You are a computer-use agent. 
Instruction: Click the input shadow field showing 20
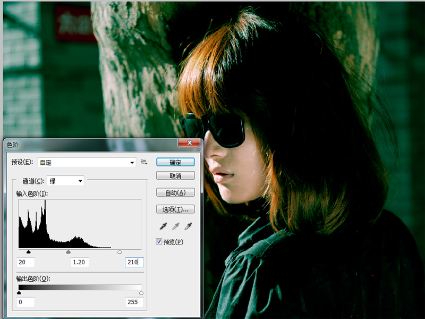click(25, 262)
